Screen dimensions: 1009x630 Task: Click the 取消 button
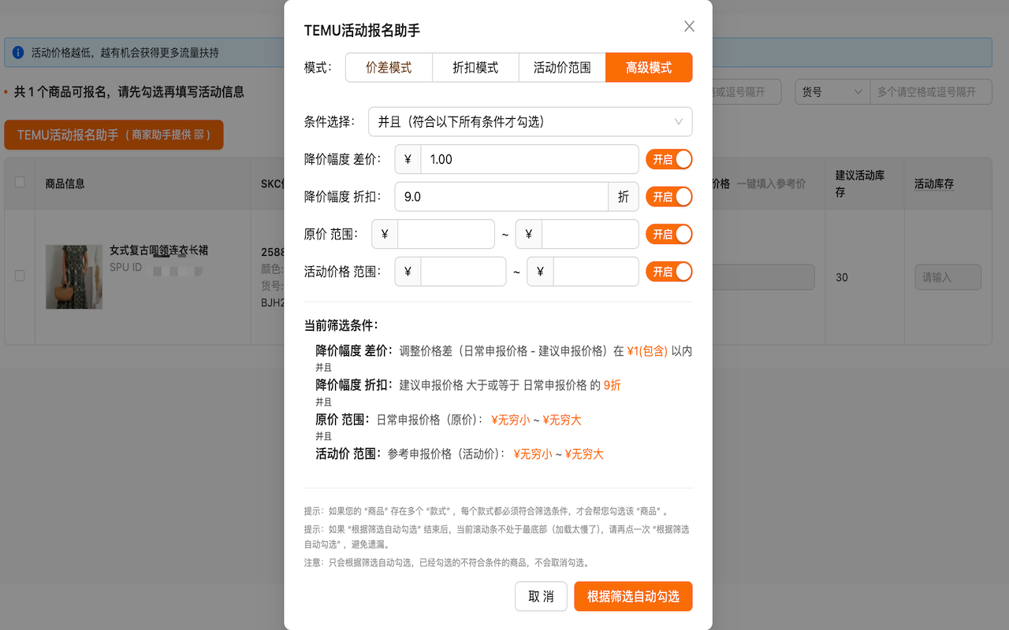pos(541,596)
